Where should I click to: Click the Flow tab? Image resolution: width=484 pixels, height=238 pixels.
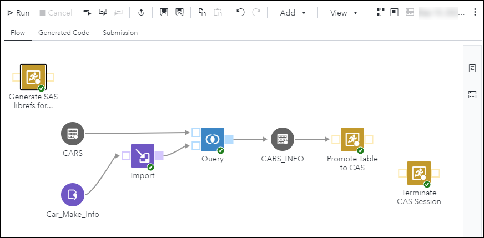pos(18,33)
